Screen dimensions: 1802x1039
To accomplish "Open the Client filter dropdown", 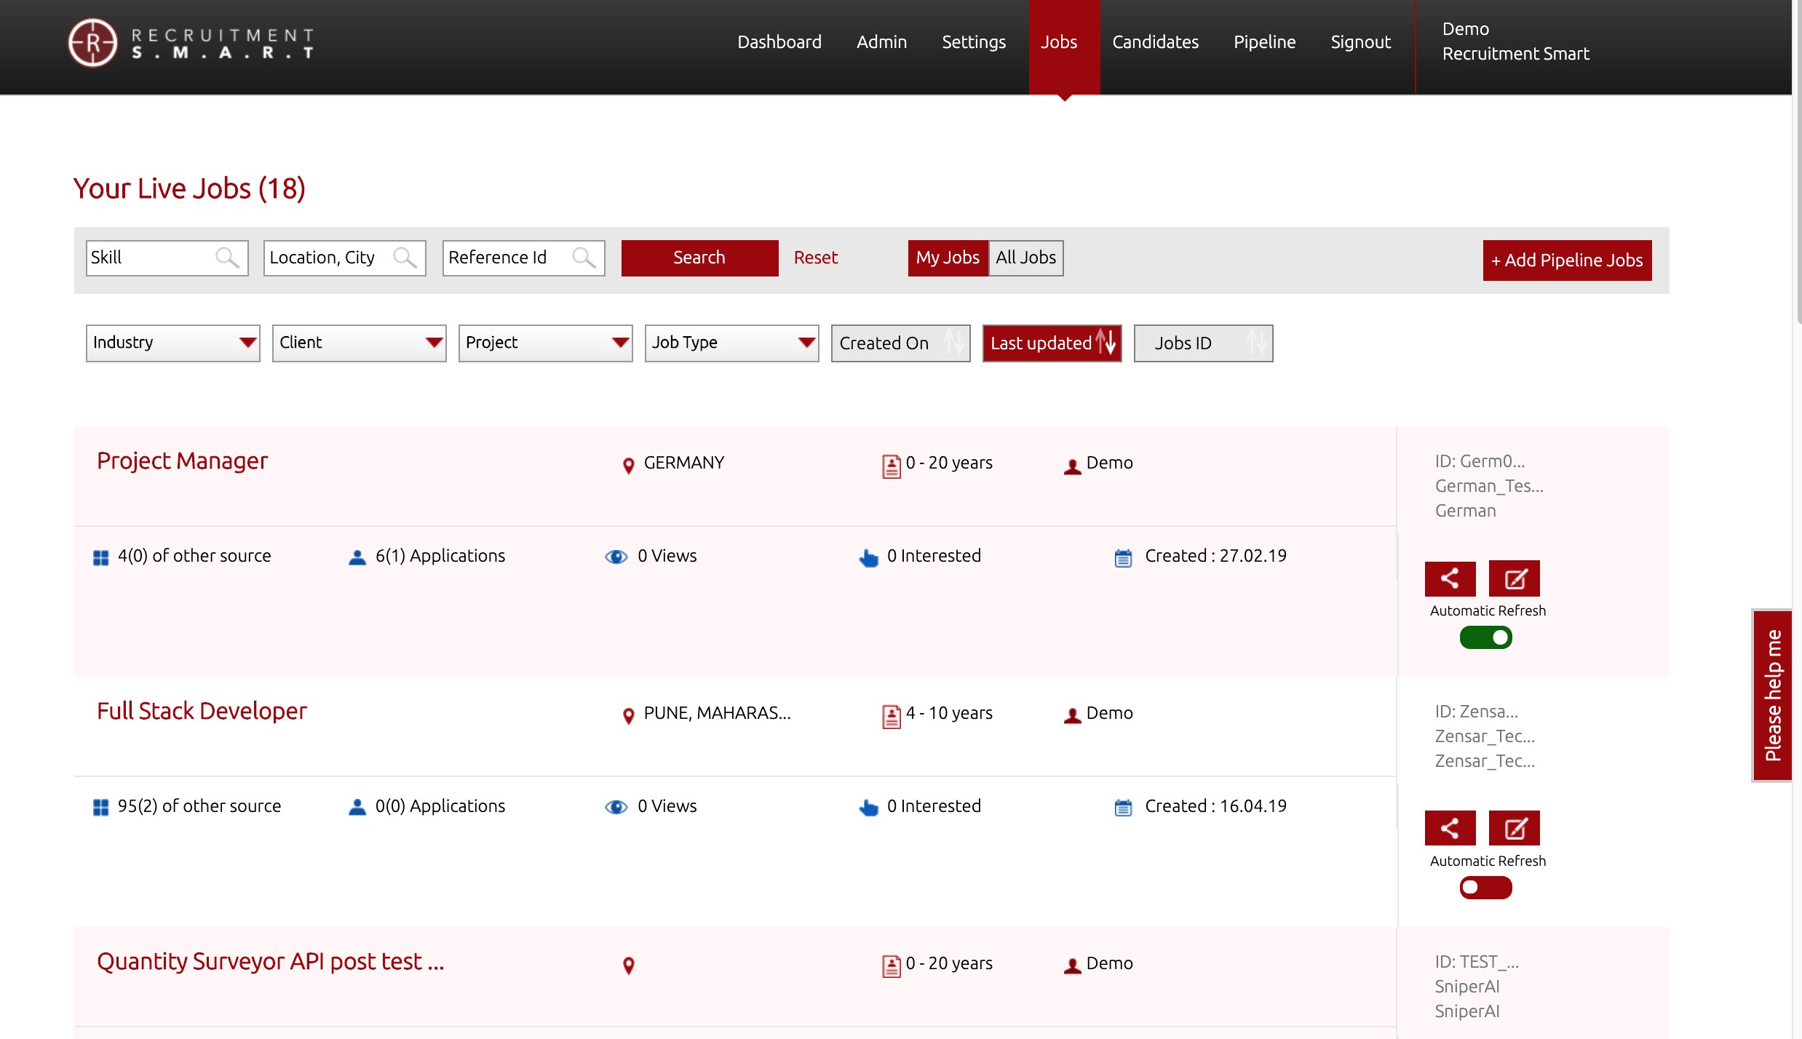I will coord(360,343).
